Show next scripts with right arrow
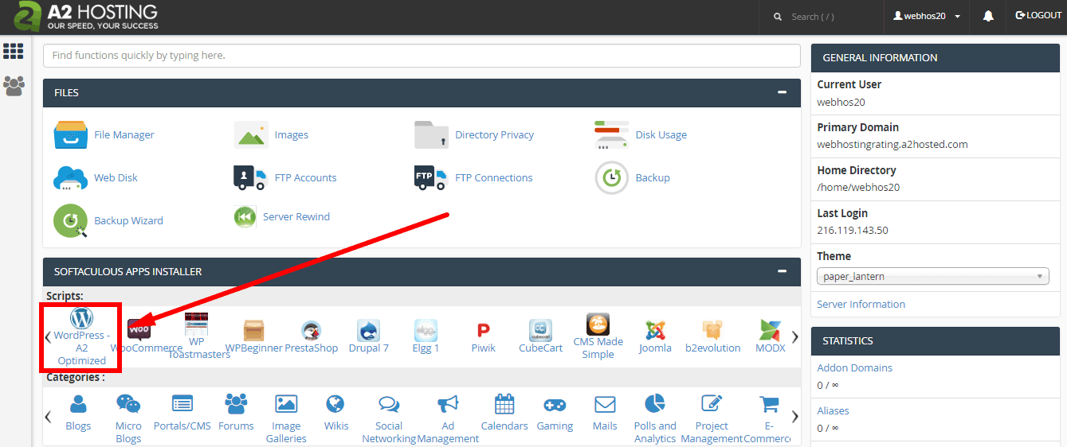 [794, 337]
